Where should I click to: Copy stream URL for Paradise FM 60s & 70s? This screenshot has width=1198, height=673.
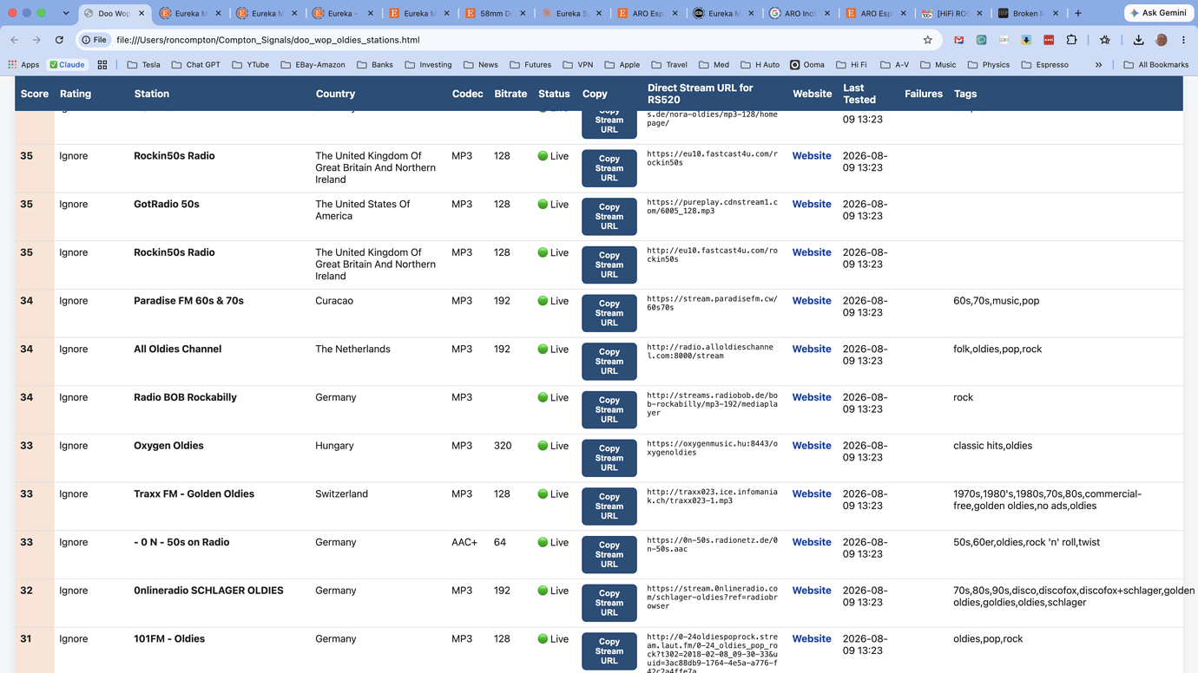609,313
